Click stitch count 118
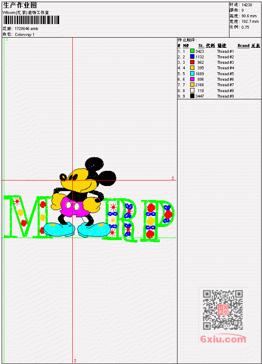Screen dimensions: 262x364 click(201, 91)
